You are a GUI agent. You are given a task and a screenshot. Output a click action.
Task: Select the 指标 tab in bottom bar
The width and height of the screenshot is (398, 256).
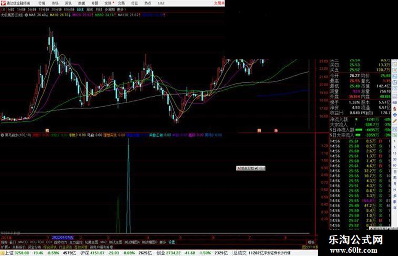click(x=4, y=242)
